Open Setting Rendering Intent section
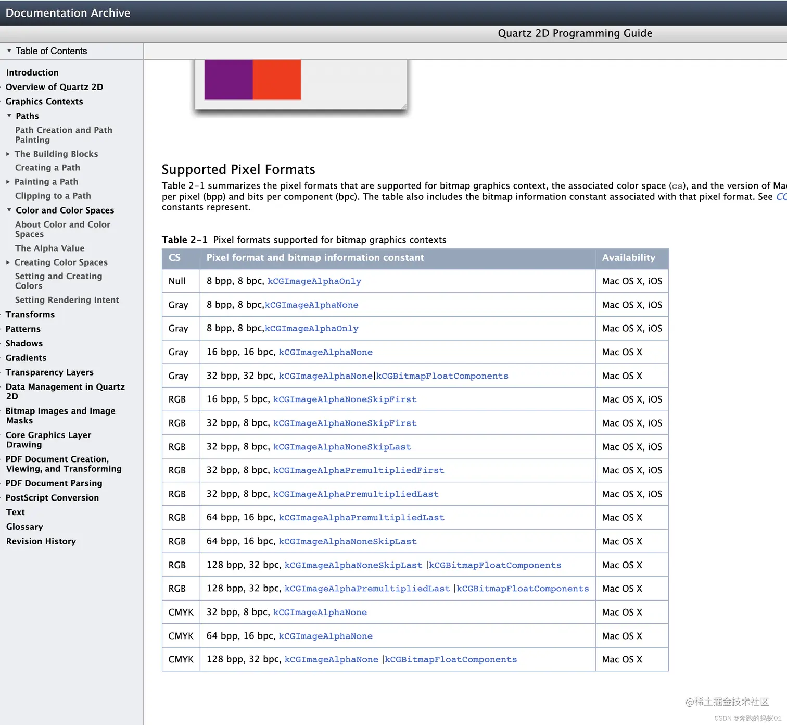Image resolution: width=787 pixels, height=725 pixels. click(67, 300)
